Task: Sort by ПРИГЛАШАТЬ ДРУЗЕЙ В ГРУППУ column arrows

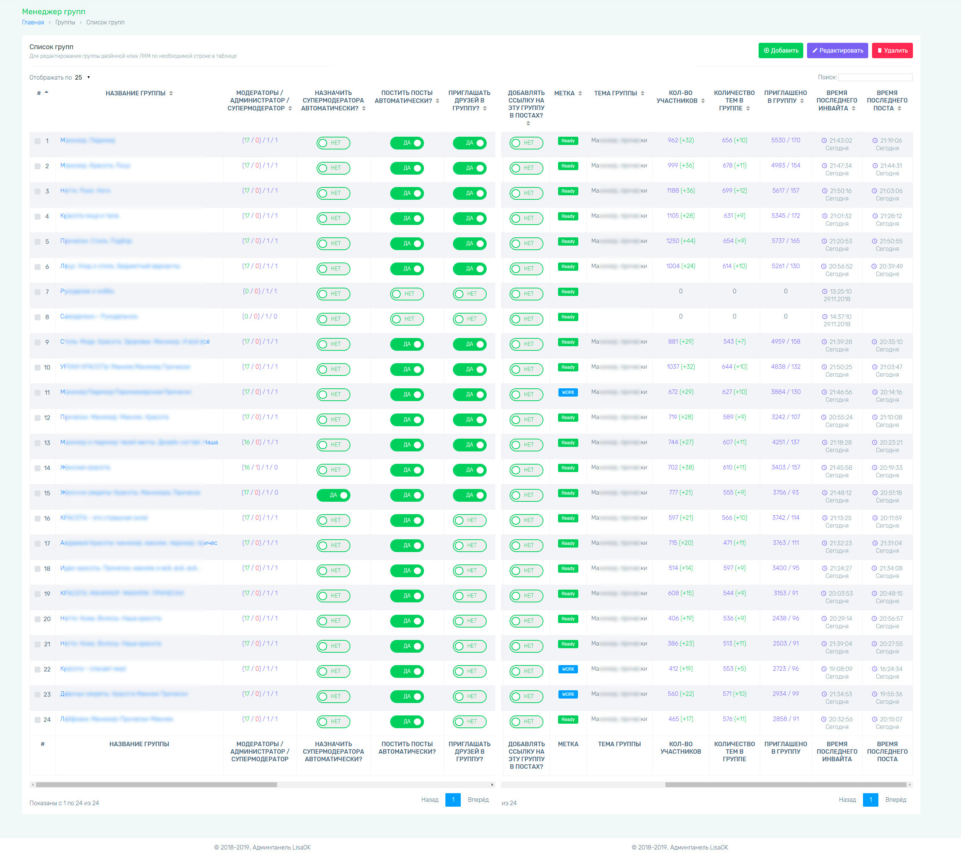Action: coord(484,108)
